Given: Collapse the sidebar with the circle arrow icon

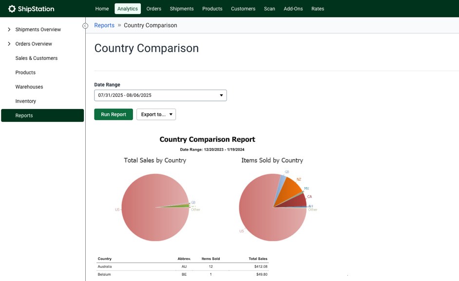Looking at the screenshot, I should click(x=85, y=25).
